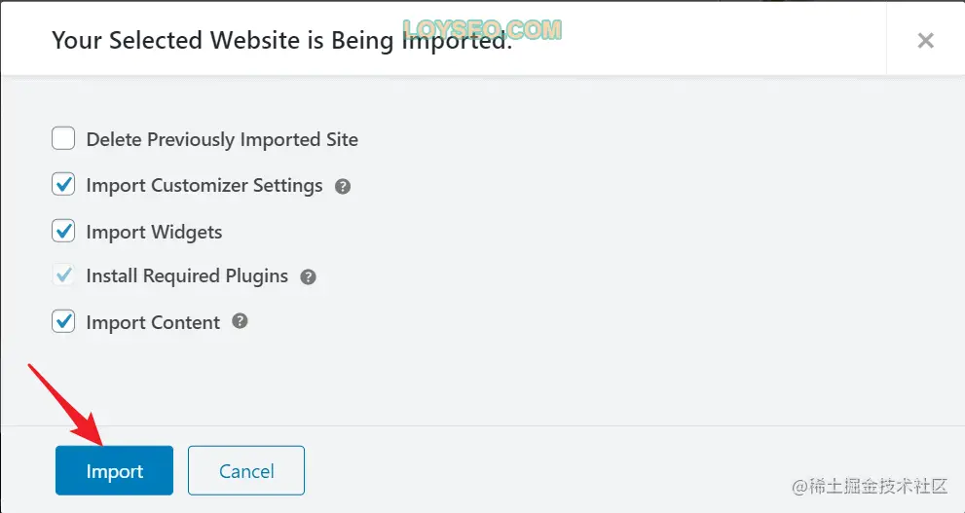Click the LOYSEO.COM watermark text
Screen dimensions: 965x513
tap(483, 29)
